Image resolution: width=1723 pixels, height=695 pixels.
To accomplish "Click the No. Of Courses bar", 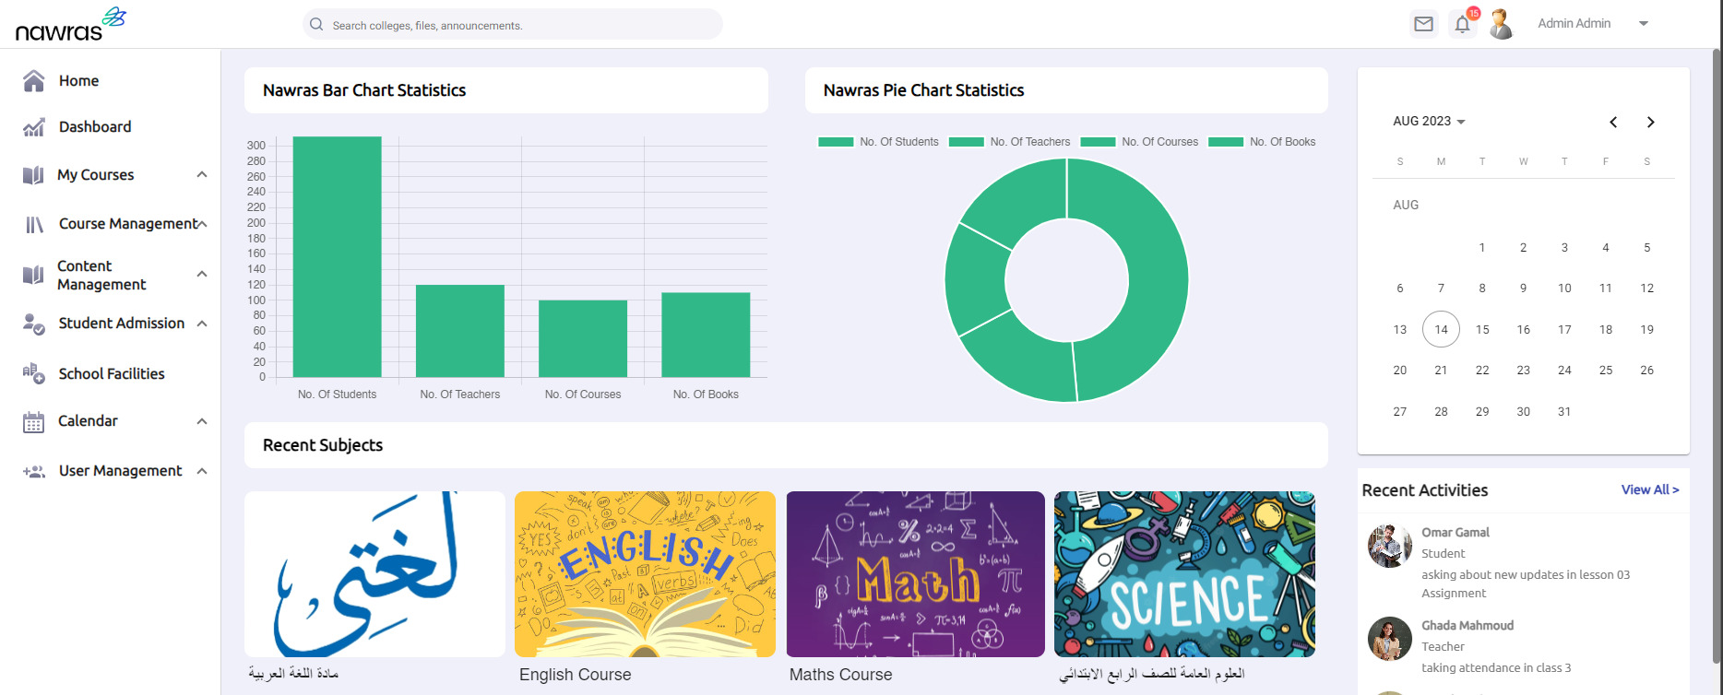I will click(583, 338).
